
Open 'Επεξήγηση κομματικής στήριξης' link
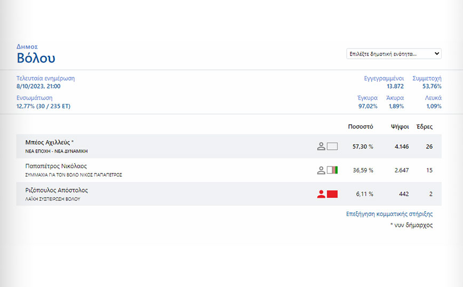pos(389,214)
